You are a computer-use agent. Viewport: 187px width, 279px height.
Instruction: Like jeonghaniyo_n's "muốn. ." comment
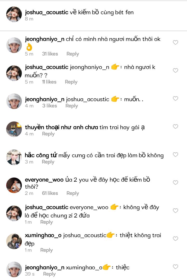coord(175,99)
